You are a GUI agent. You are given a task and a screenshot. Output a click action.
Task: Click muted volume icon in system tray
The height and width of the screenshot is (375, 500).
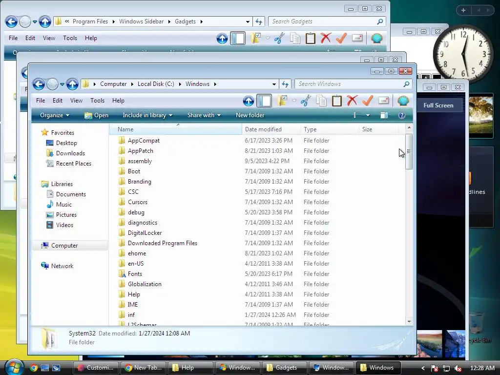(x=458, y=368)
